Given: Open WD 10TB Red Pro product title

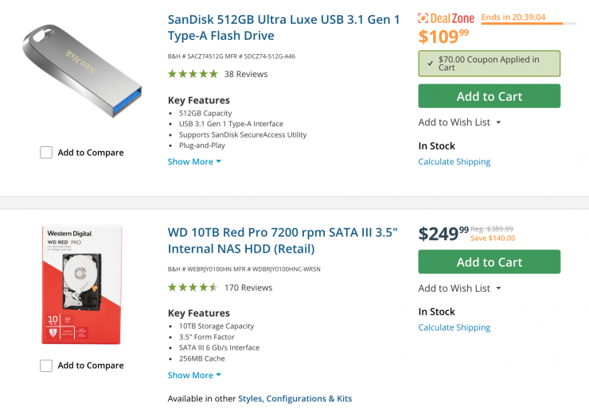Looking at the screenshot, I should point(283,241).
